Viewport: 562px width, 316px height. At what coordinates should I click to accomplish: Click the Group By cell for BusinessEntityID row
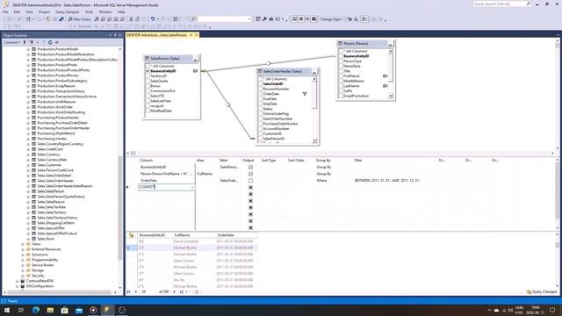[x=334, y=168]
